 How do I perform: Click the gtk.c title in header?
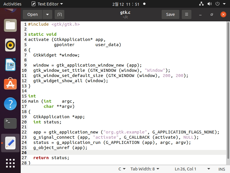(x=125, y=12)
